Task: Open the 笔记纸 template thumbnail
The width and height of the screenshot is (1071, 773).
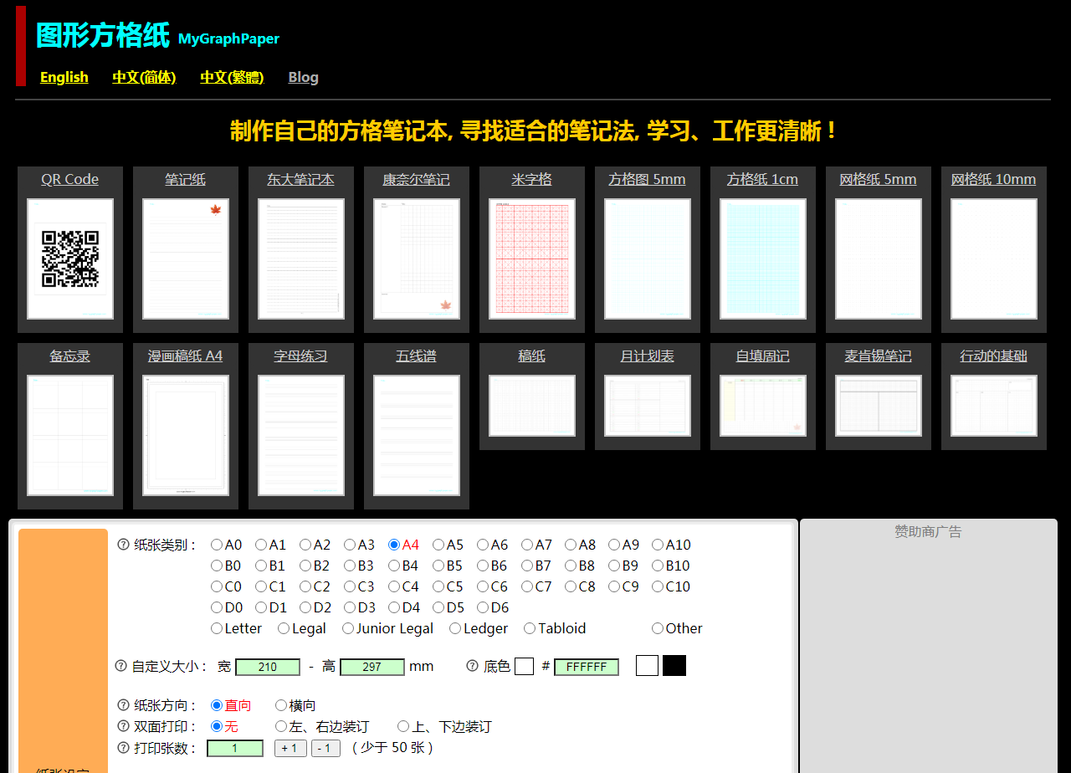Action: [186, 259]
